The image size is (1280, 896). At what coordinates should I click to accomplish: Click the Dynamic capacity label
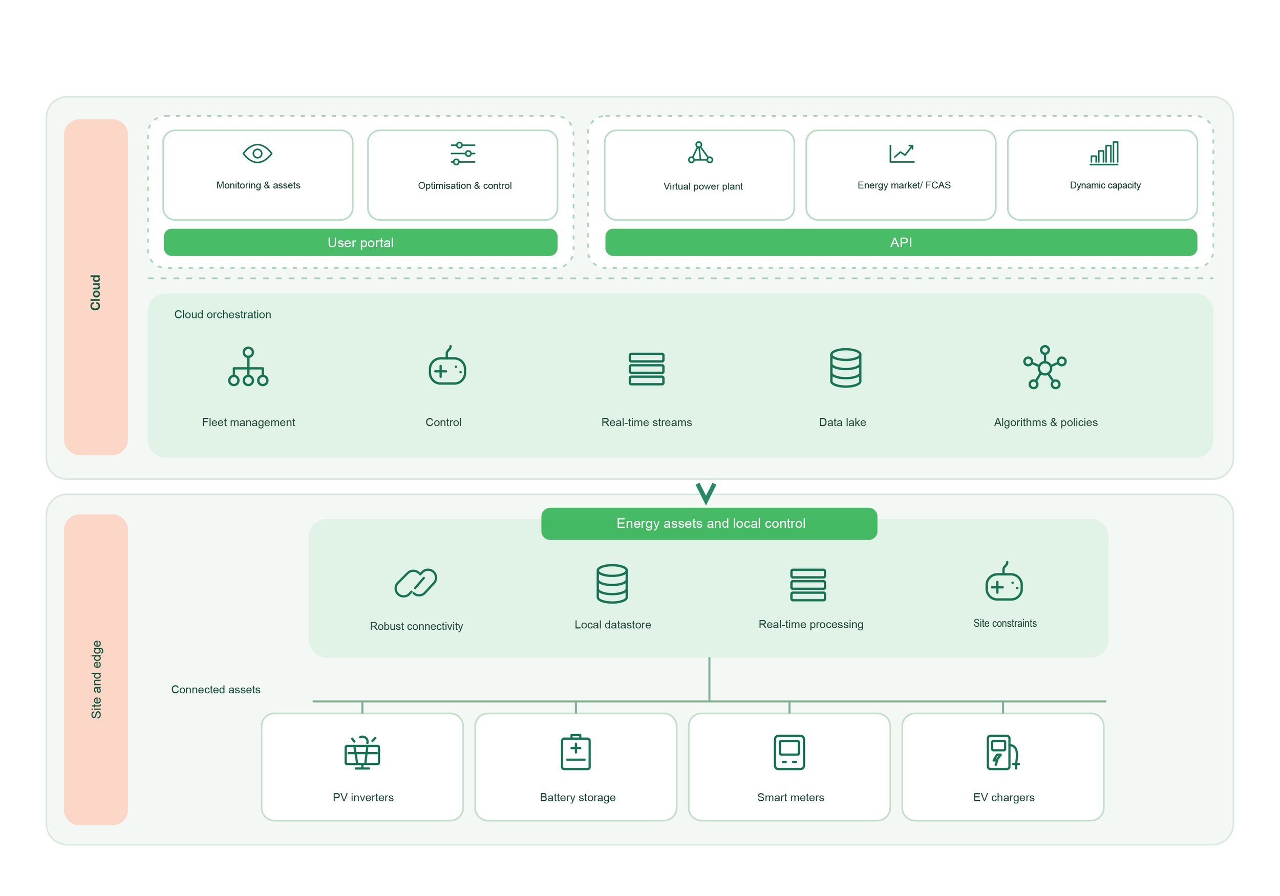tap(1105, 185)
